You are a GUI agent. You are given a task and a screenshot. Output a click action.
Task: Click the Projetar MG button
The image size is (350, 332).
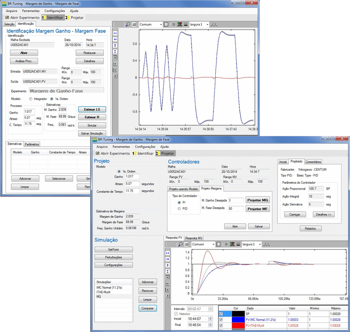258,200
